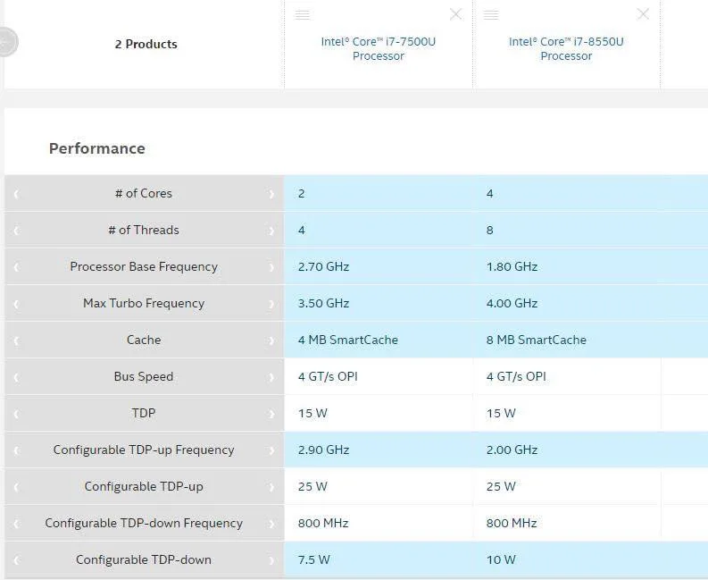Select the 'Processor Base Frequency' label
This screenshot has height=580, width=708.
[144, 266]
